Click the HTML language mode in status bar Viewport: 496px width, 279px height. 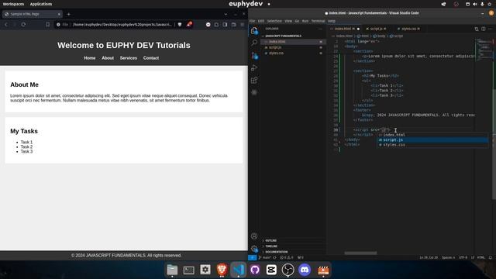pos(480,257)
